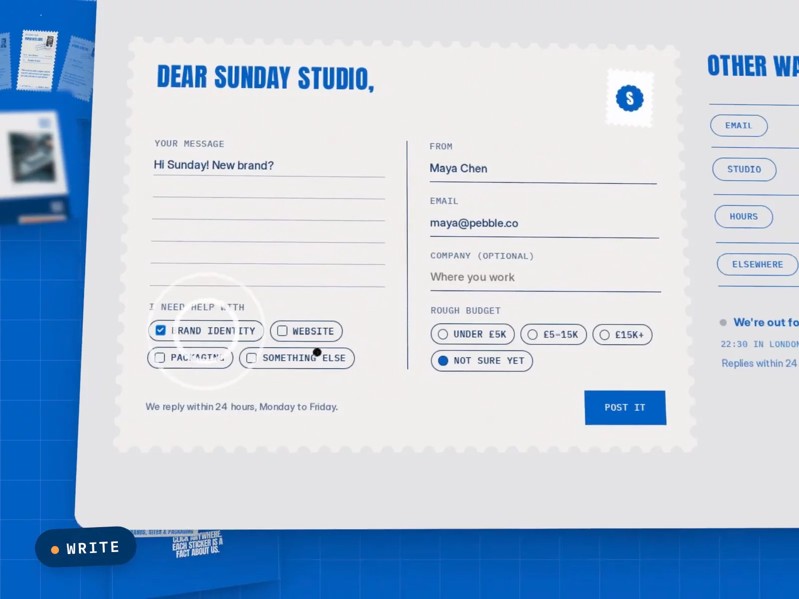Click the Post It button
799x599 pixels.
pyautogui.click(x=625, y=407)
